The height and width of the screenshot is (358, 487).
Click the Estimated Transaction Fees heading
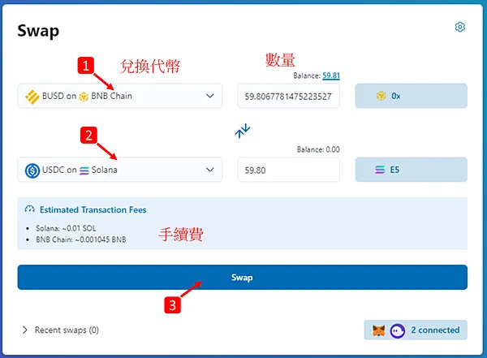tap(93, 209)
